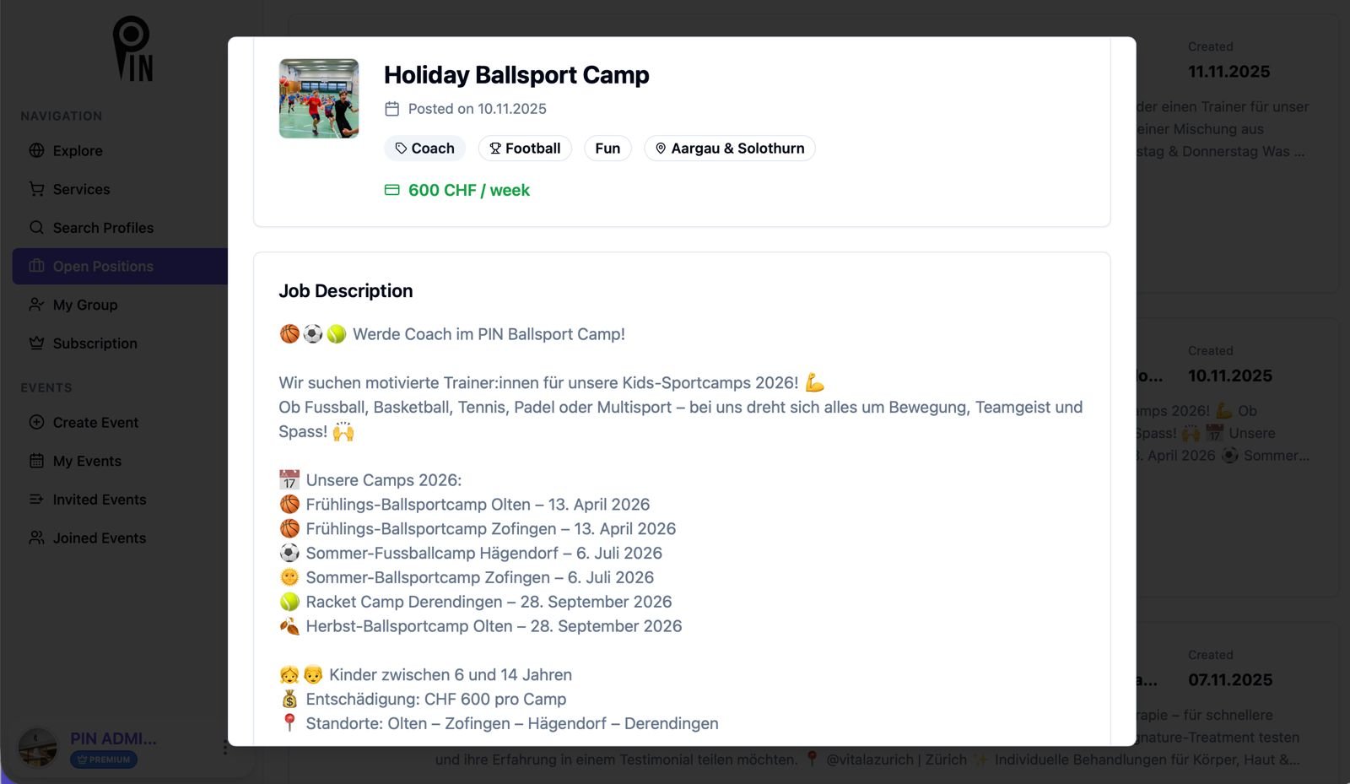
Task: Click the Joined Events people icon
Action: click(36, 538)
